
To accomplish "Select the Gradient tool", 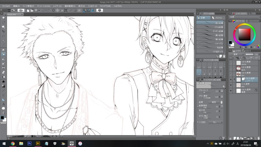I will click(x=3, y=86).
